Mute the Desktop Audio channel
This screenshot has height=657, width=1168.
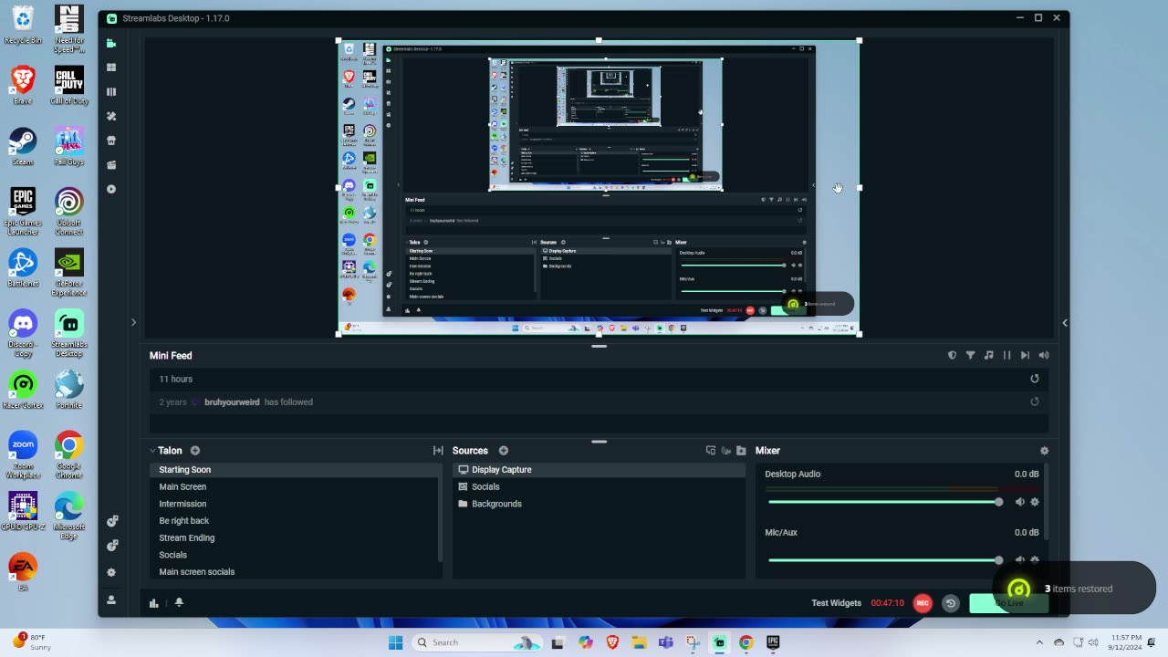tap(1020, 502)
